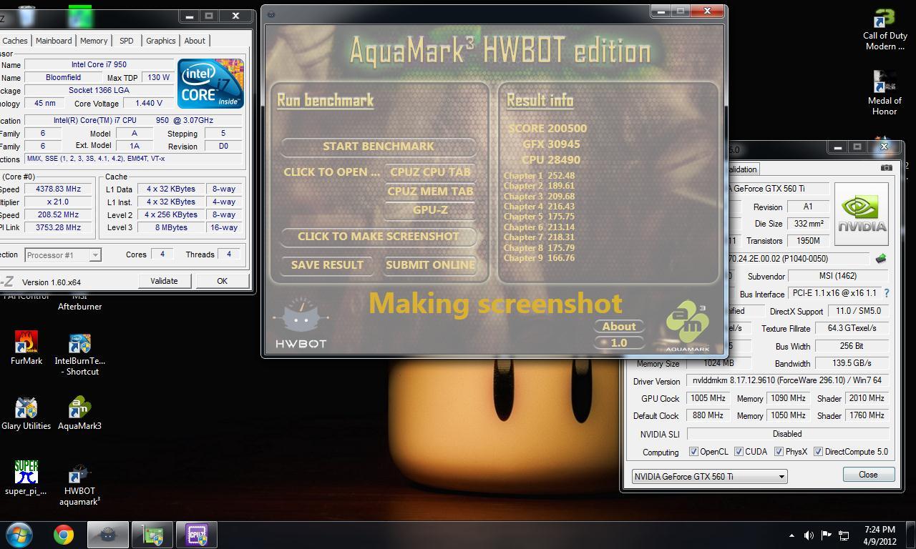Open FurMark desktop shortcut

(26, 348)
